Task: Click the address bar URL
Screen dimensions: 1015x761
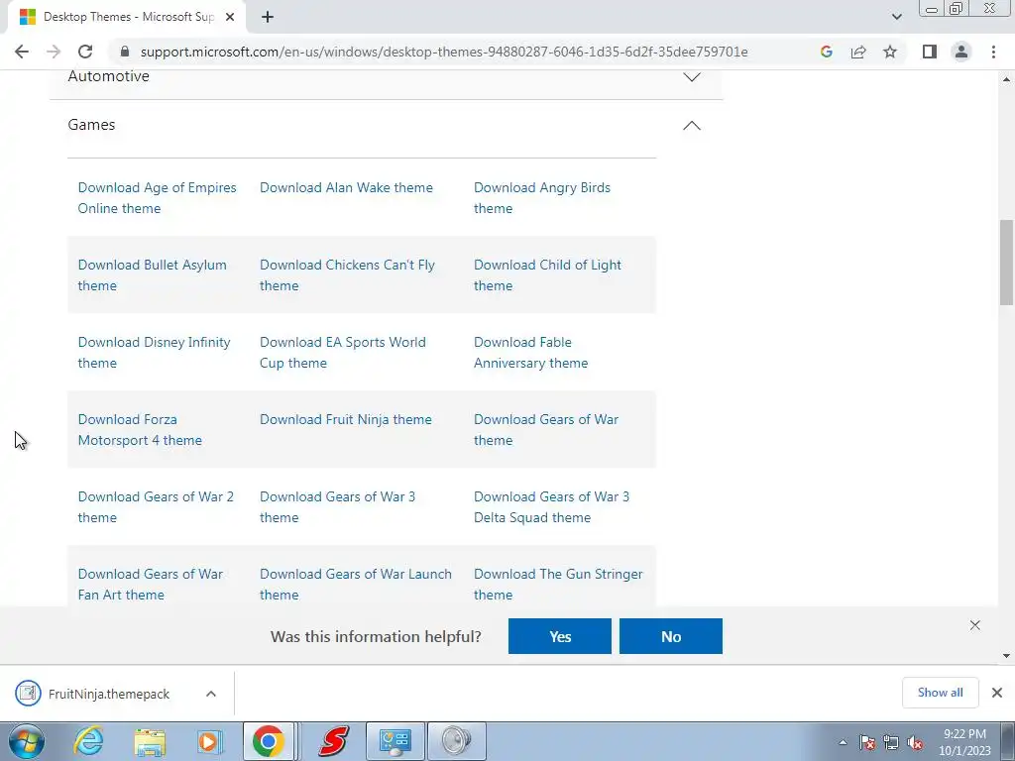Action: pyautogui.click(x=444, y=52)
